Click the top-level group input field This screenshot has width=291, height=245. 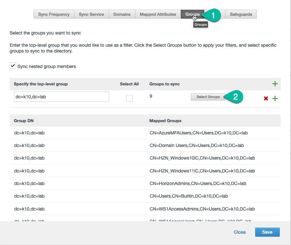(x=61, y=97)
